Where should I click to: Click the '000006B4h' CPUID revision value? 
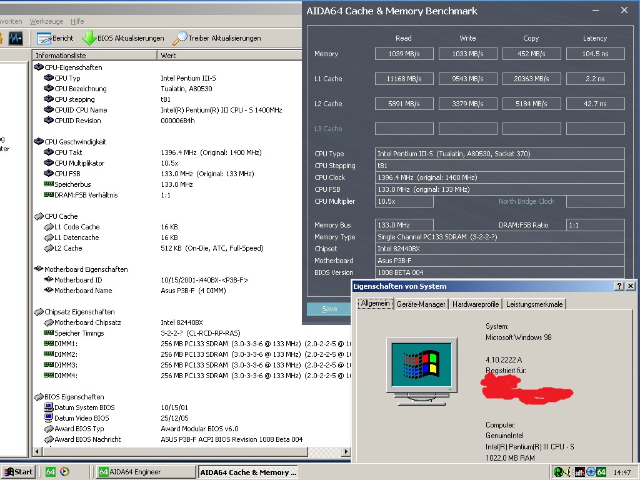pos(177,121)
